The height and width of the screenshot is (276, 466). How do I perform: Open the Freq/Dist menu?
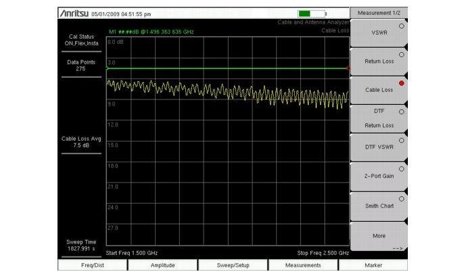[x=93, y=265]
